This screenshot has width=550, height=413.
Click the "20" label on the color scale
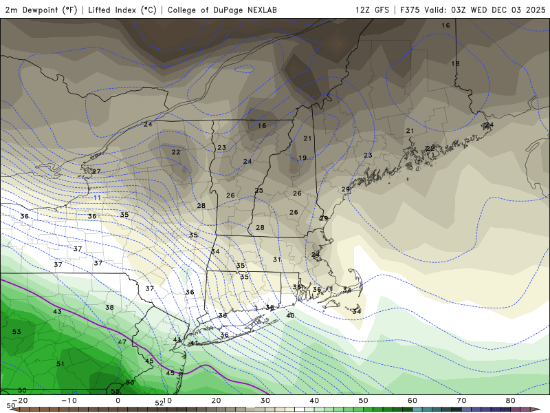coord(216,401)
